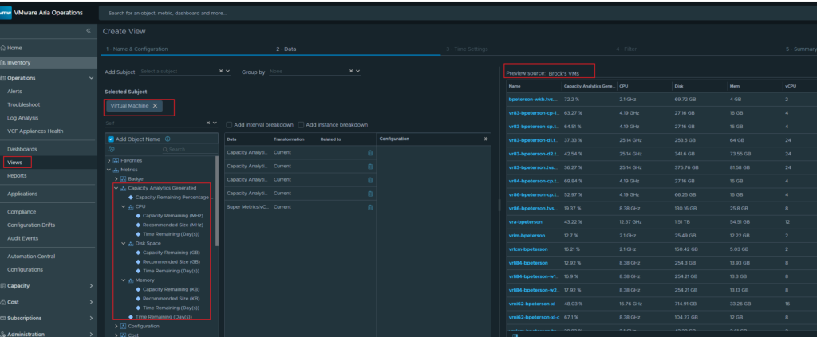Clear the Self selector with X
The height and width of the screenshot is (337, 817).
pos(208,123)
